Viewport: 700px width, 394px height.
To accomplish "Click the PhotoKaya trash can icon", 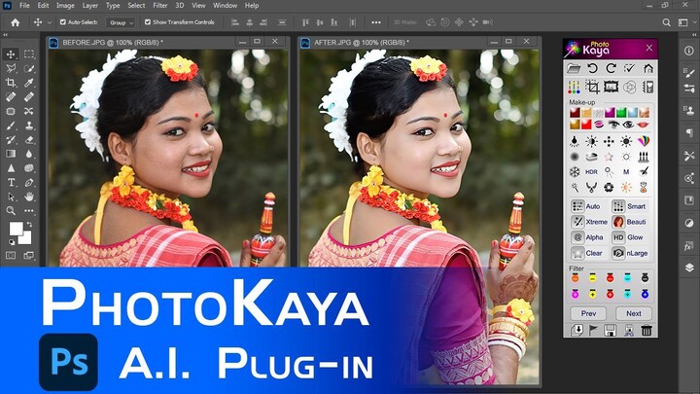I will click(x=647, y=330).
